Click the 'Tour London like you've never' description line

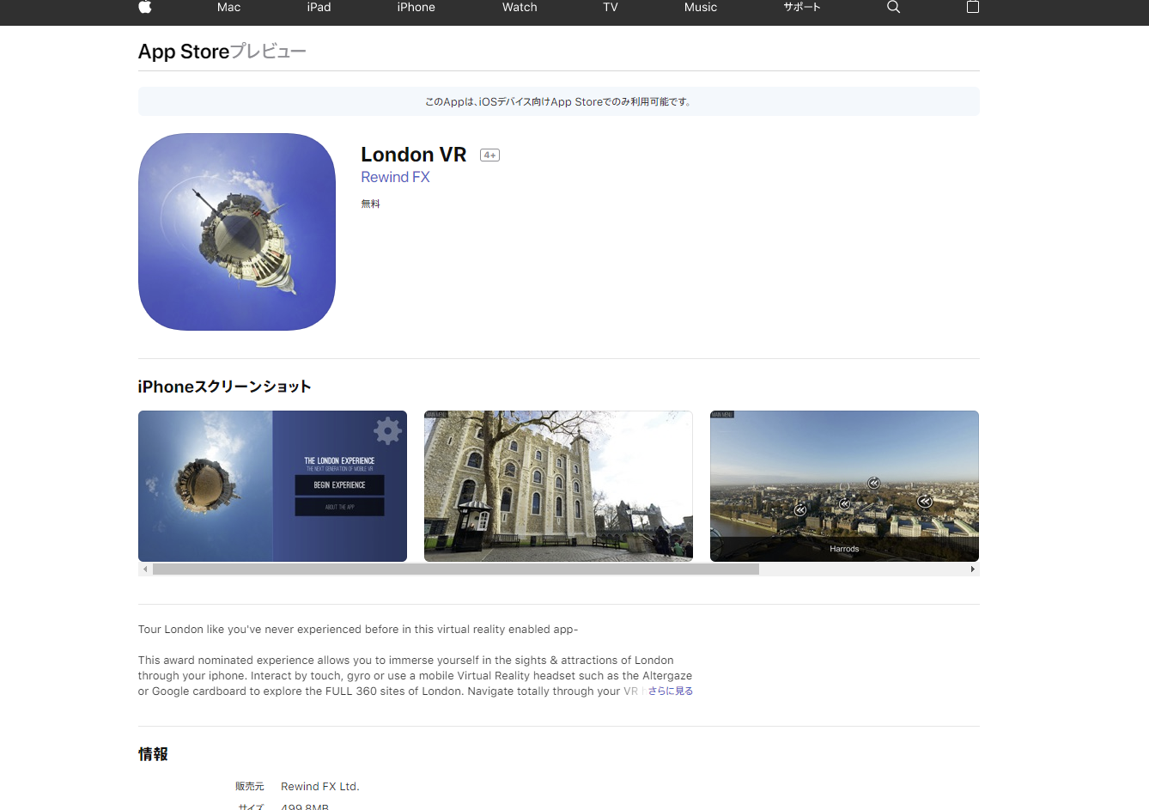[x=358, y=630]
